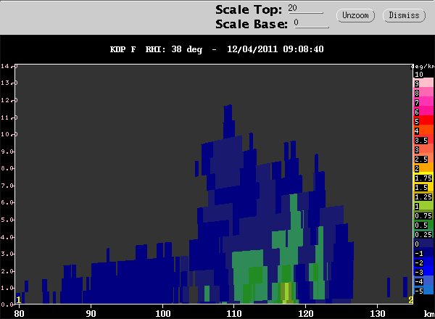
Task: Select the 0 deg/km dark blue swatch
Action: click(x=423, y=244)
